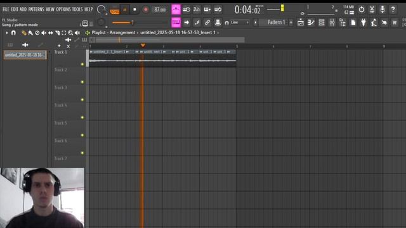Open the Piano roll view icon

tap(311, 23)
